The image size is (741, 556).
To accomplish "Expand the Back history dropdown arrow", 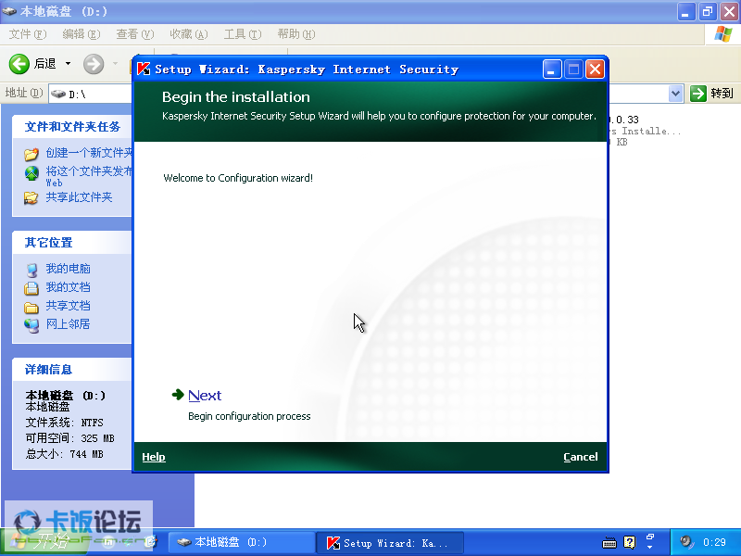I will click(x=68, y=63).
